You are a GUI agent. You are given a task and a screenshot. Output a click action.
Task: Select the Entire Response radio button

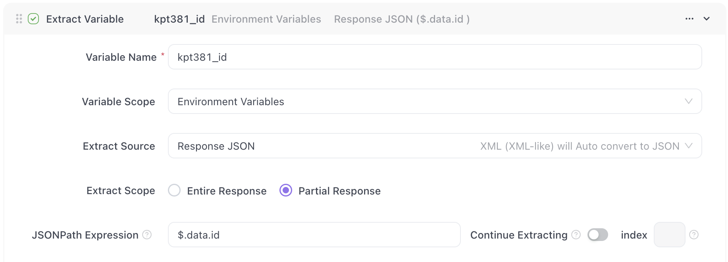(174, 191)
